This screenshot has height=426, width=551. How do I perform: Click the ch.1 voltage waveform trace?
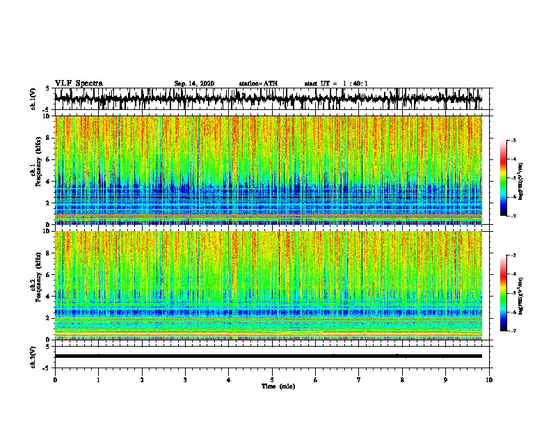[268, 99]
